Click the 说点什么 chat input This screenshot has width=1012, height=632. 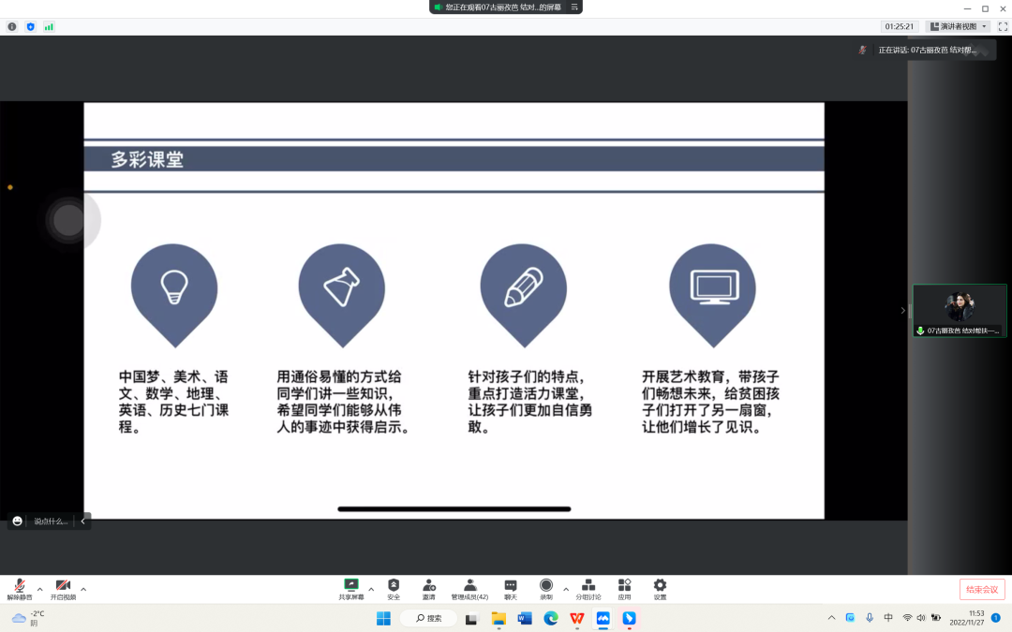click(51, 522)
